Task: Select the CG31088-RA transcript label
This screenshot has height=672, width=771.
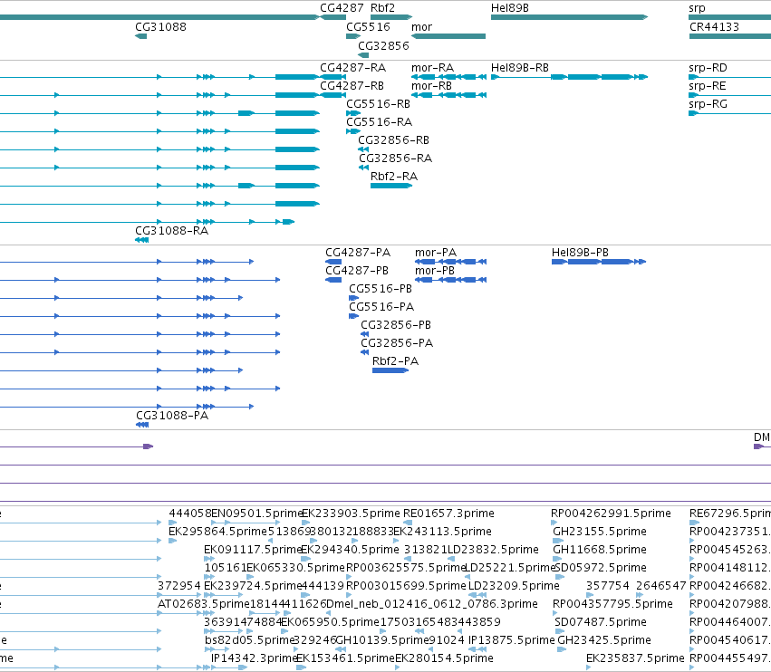Action: [171, 231]
